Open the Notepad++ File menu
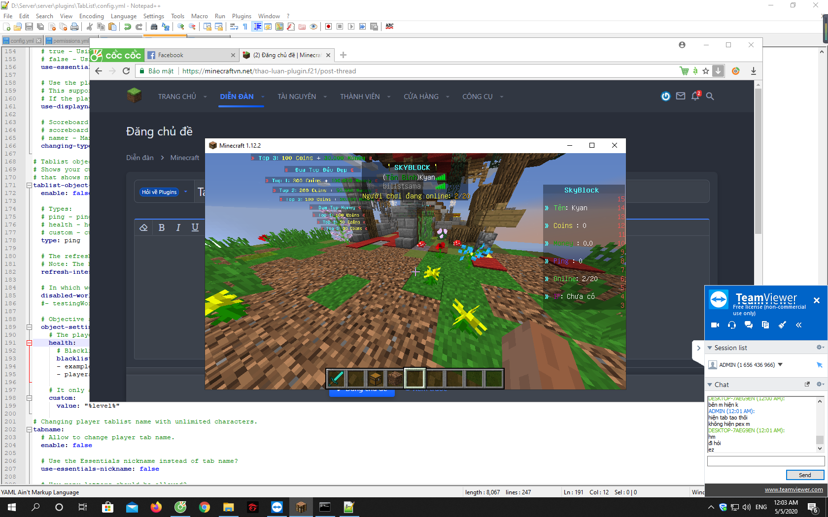The height and width of the screenshot is (517, 828). [x=8, y=16]
